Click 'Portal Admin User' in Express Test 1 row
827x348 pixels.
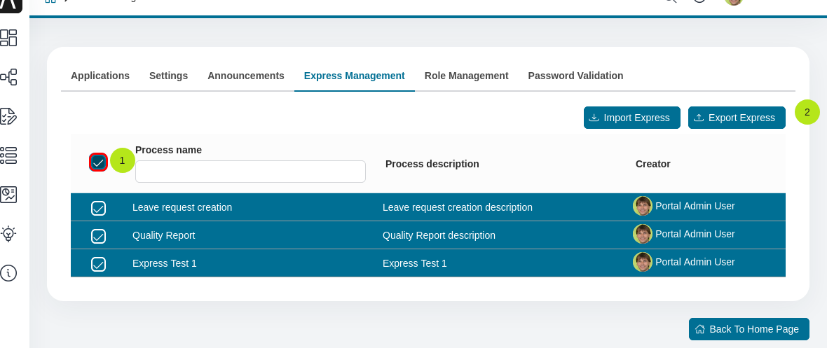coord(695,262)
